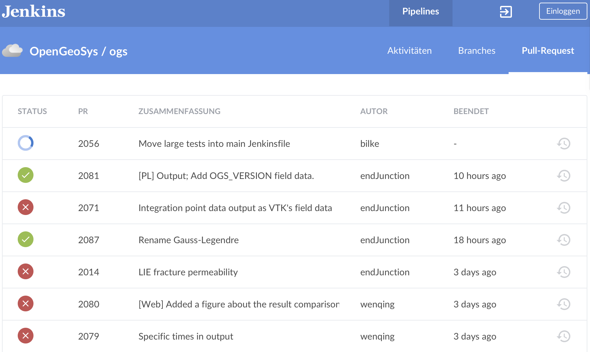Click the cloud weather icon
The height and width of the screenshot is (352, 590).
(12, 51)
